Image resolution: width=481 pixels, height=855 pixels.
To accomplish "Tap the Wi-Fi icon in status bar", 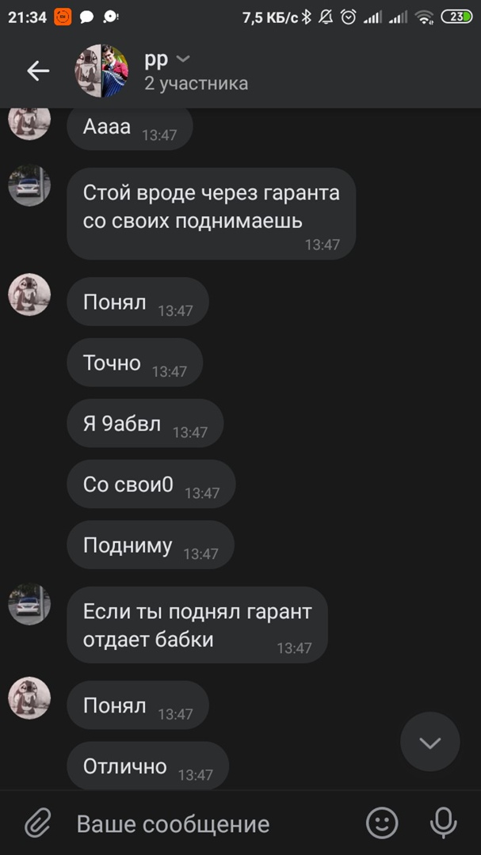I will 424,17.
